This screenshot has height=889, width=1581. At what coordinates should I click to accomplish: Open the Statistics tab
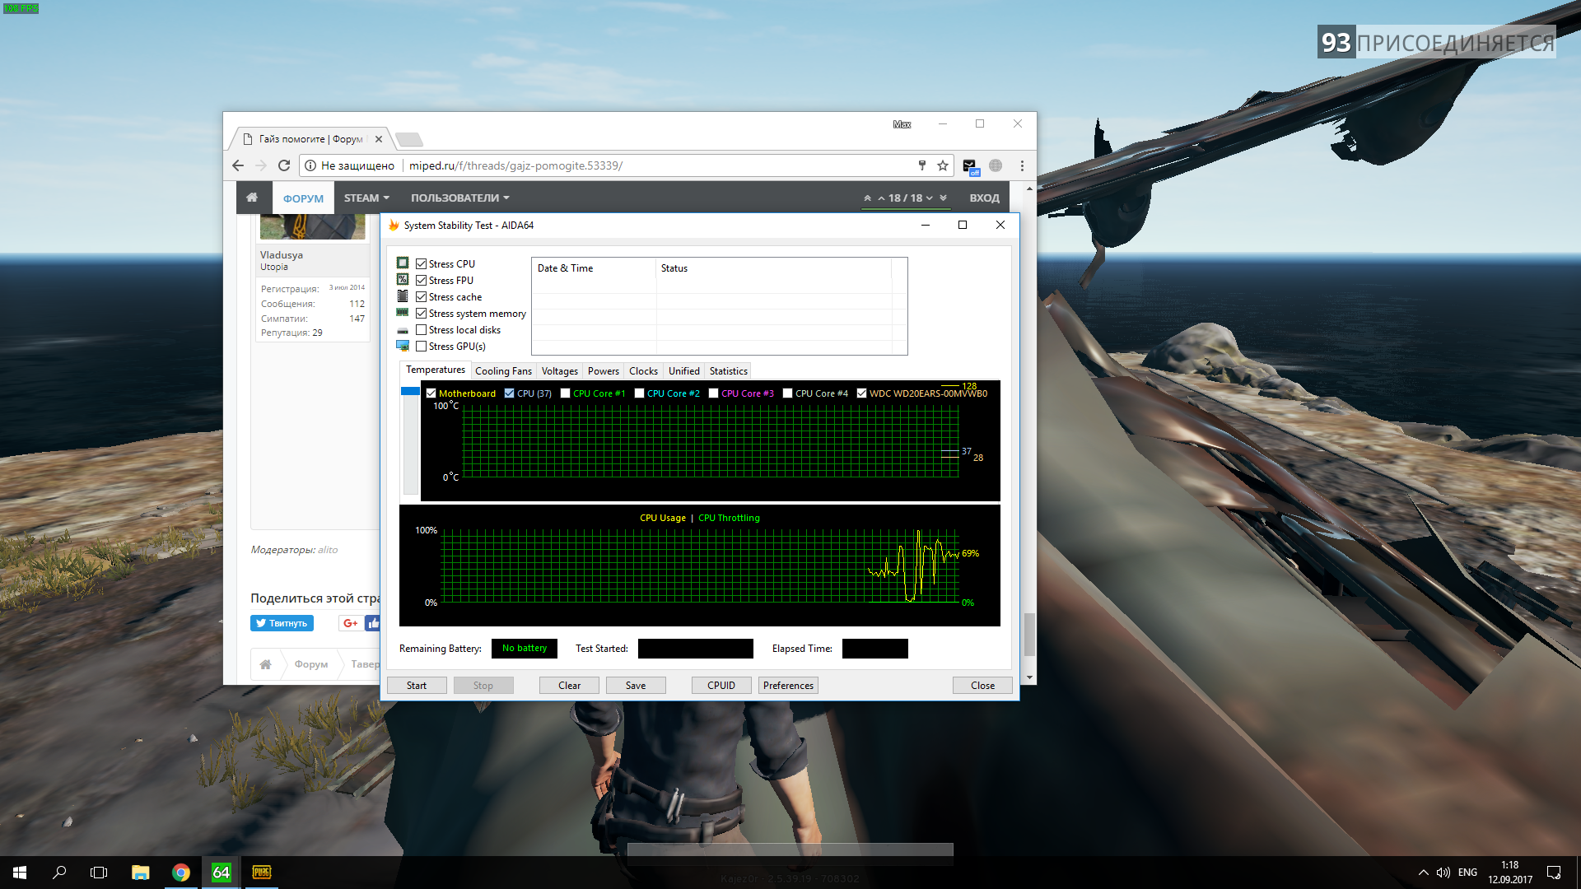pos(729,371)
